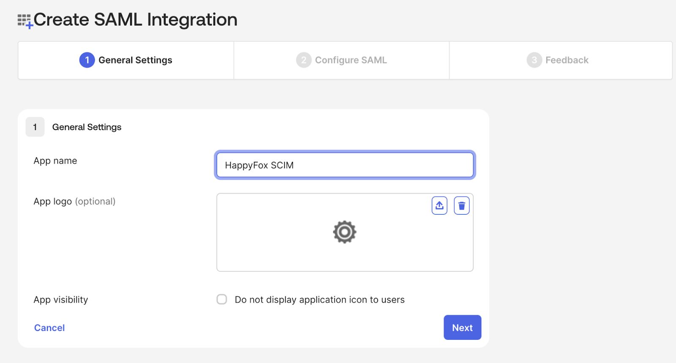Click the blue step 1 circle
Image resolution: width=676 pixels, height=363 pixels.
87,60
